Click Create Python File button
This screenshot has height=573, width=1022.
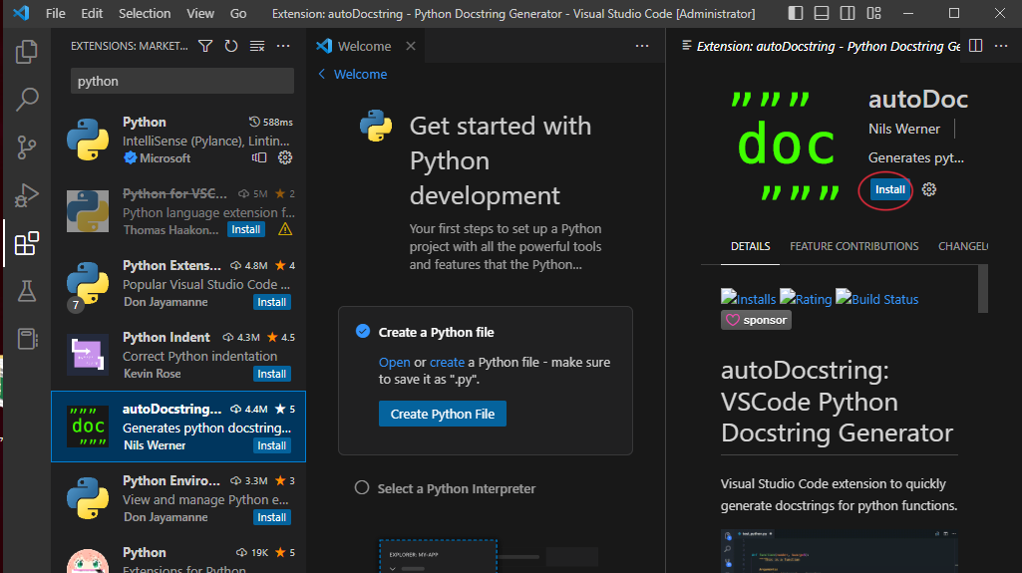point(443,414)
